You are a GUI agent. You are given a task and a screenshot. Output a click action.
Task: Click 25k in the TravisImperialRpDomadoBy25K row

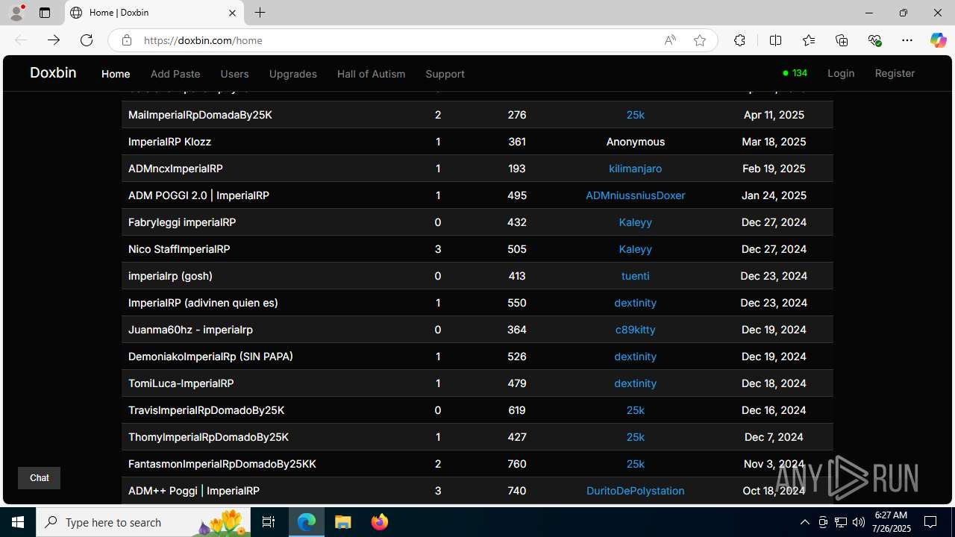635,410
